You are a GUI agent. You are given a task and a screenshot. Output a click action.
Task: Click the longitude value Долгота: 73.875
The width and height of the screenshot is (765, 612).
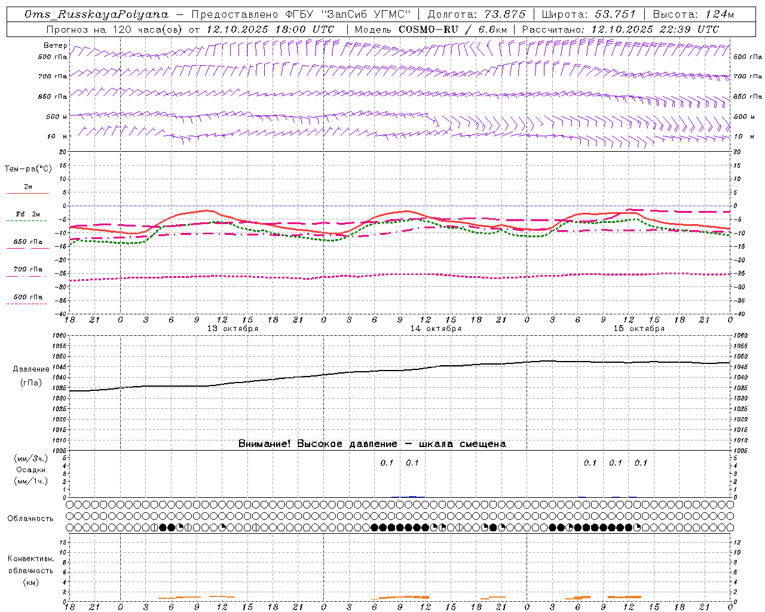tap(477, 14)
